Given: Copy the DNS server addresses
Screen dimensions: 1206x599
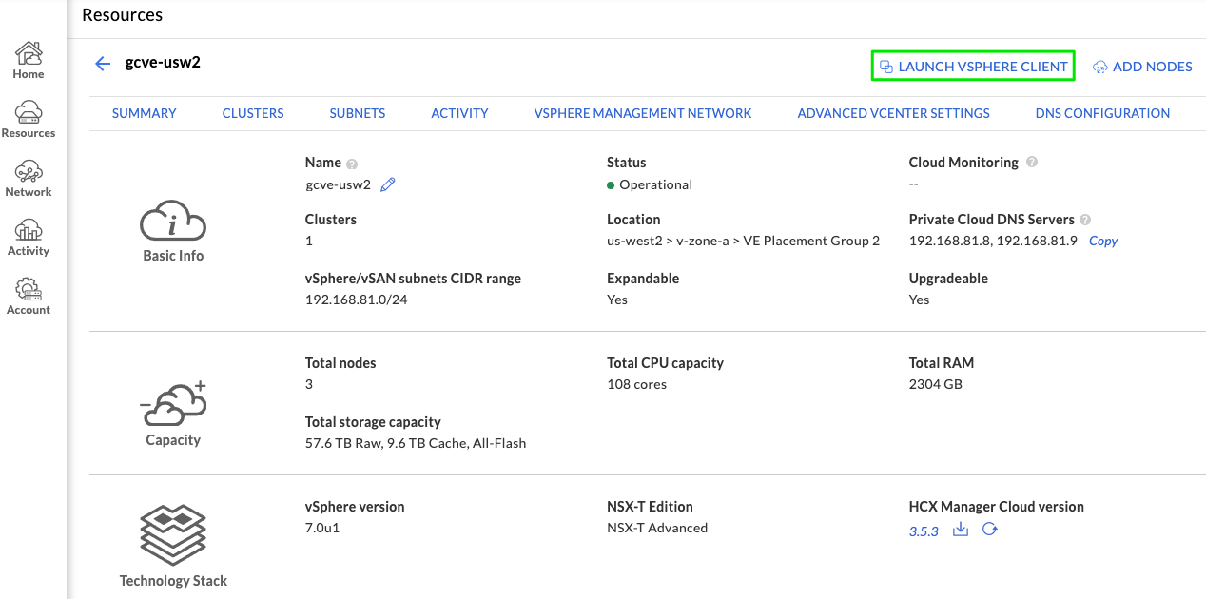Looking at the screenshot, I should [1103, 242].
